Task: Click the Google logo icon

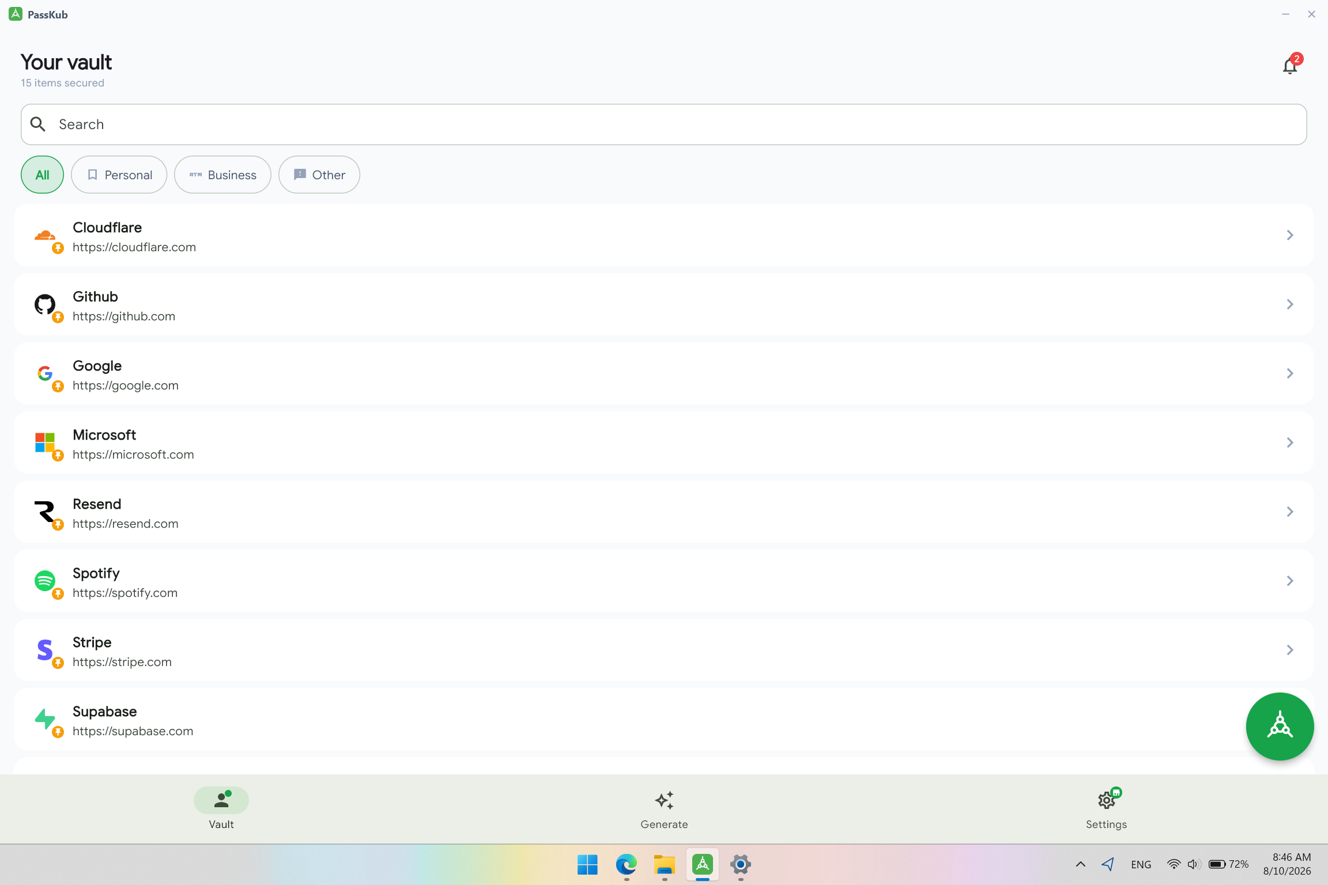Action: click(x=45, y=373)
